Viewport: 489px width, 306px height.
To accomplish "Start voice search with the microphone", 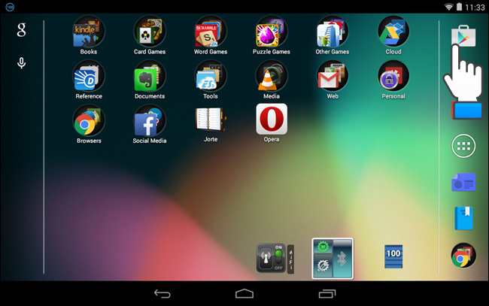I will (21, 63).
